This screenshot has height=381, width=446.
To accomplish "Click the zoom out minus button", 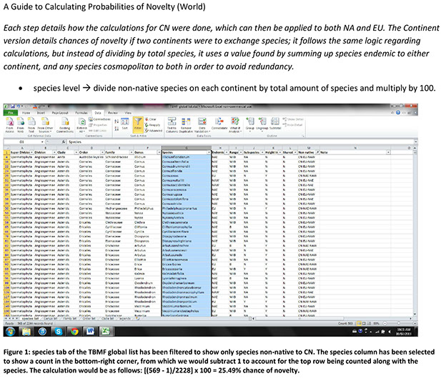I will (x=385, y=324).
